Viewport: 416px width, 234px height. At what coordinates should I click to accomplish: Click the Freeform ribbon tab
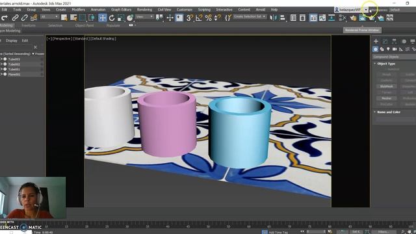(29, 25)
